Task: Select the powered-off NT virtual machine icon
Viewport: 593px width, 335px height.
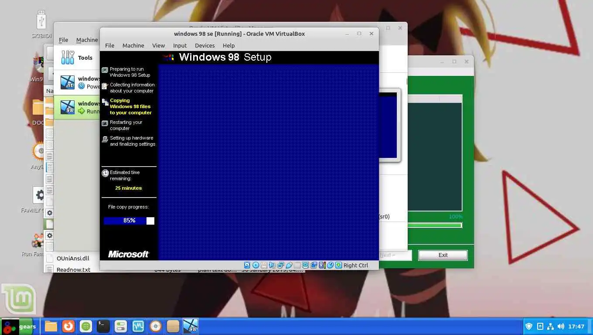Action: (68, 82)
